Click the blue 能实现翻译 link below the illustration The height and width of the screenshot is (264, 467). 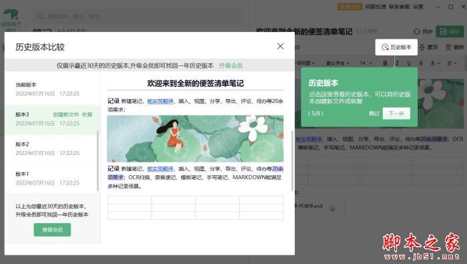tap(160, 169)
